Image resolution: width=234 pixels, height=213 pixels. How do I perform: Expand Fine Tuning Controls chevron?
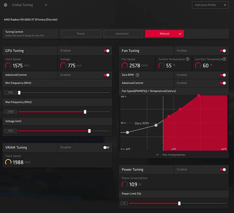tap(157, 155)
